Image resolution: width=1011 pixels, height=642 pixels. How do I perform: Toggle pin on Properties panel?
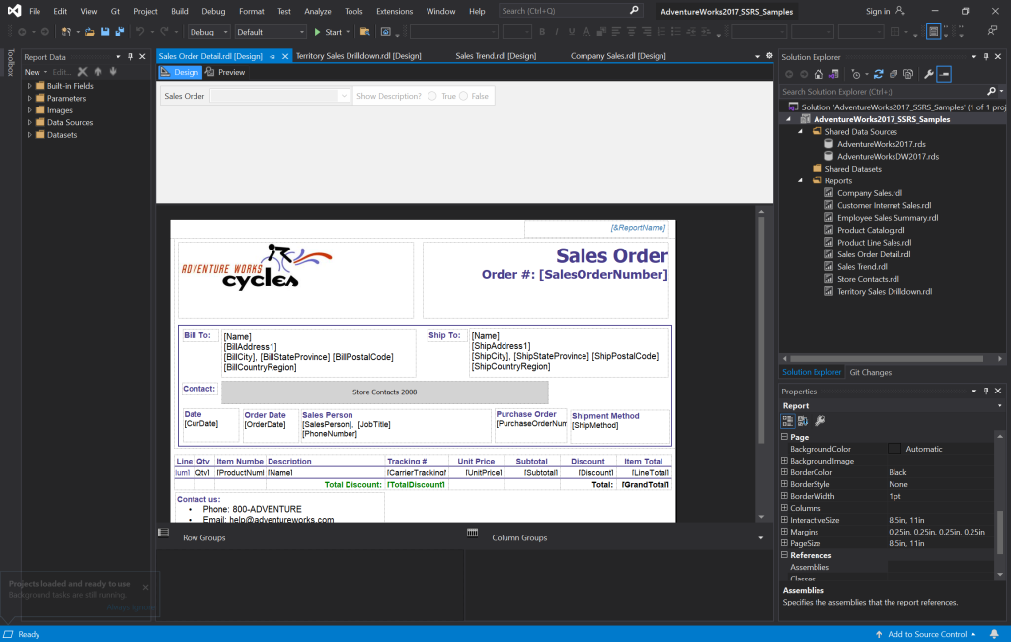pos(984,392)
